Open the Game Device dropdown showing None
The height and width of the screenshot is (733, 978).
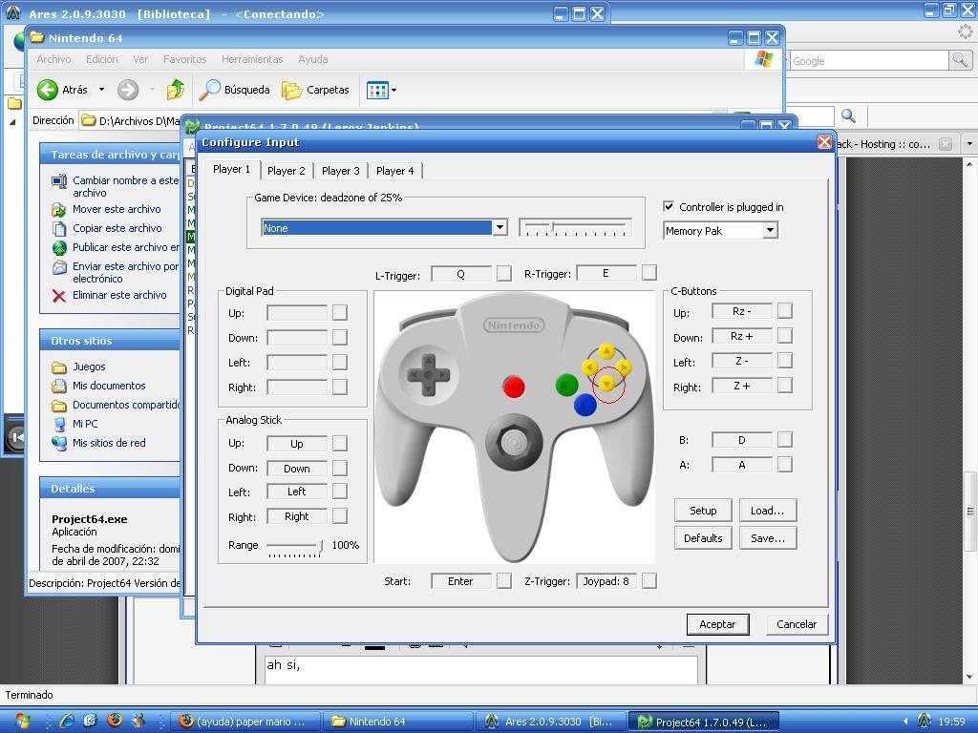tap(500, 228)
